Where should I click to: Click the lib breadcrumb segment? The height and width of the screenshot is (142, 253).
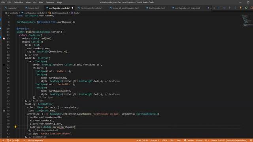[6, 13]
